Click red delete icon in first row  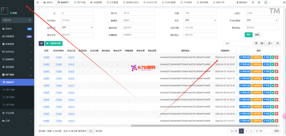pyautogui.click(x=277, y=57)
